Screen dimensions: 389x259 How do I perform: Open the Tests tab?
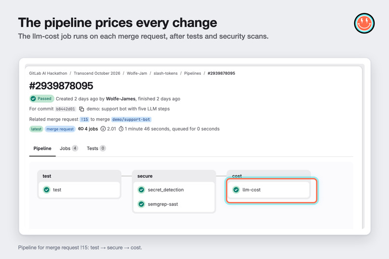pyautogui.click(x=96, y=149)
